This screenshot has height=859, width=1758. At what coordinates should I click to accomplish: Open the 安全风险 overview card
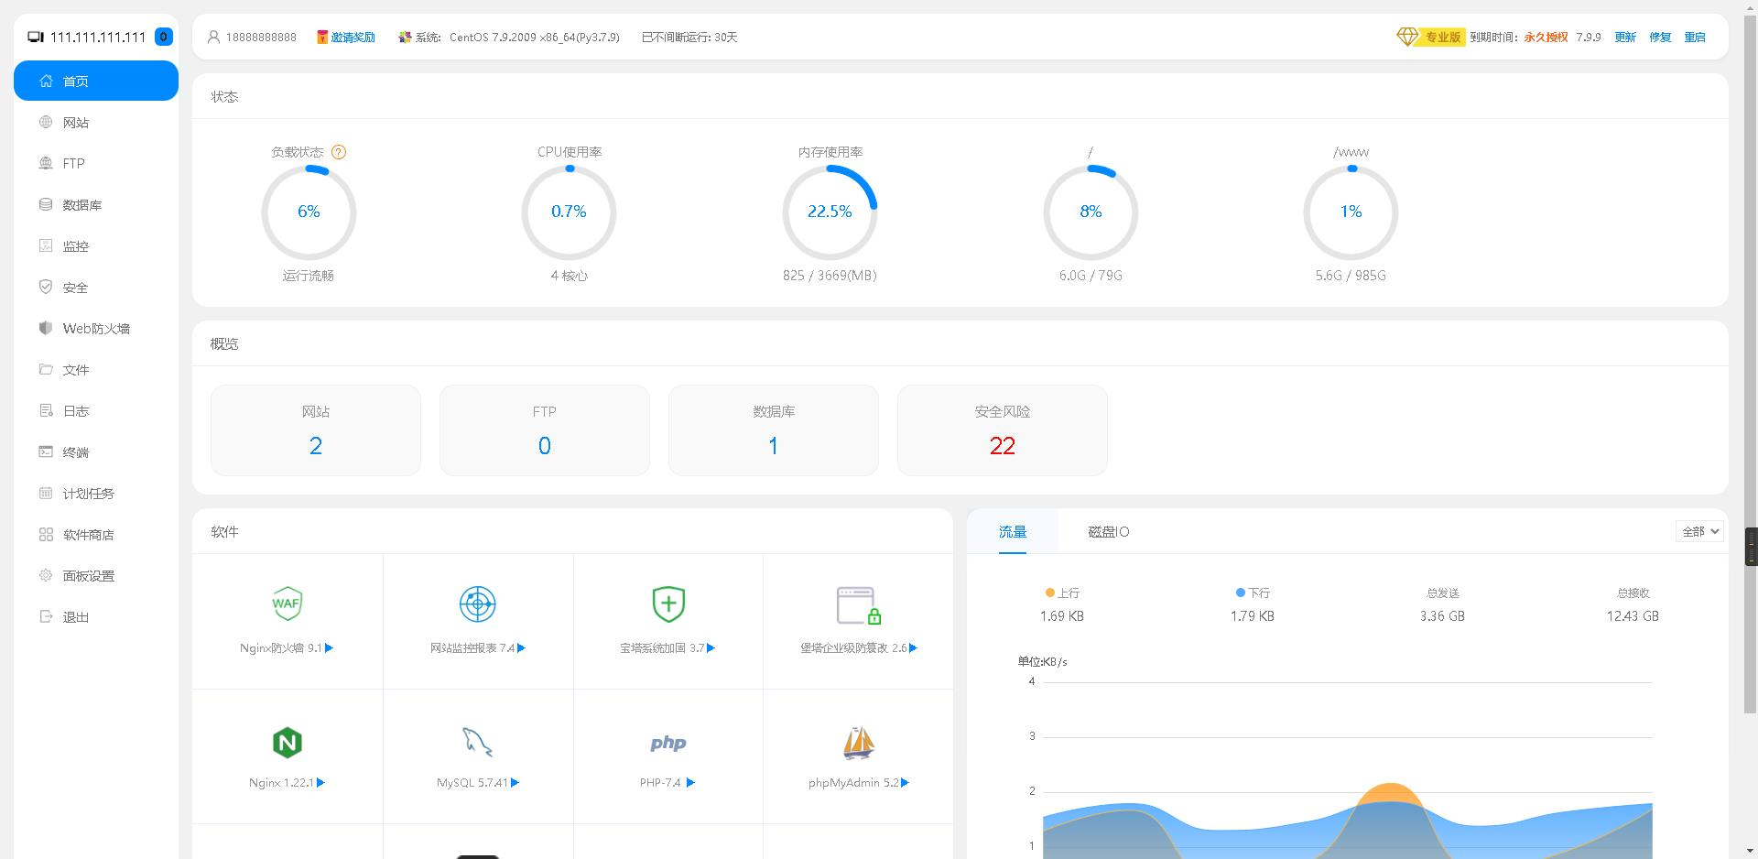coord(1002,430)
